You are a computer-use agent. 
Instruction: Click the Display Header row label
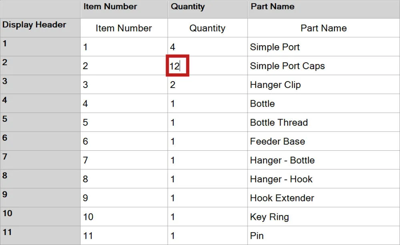tap(40, 28)
